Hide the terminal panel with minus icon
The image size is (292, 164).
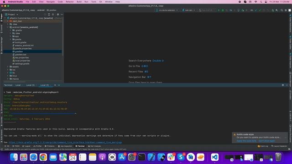coord(287,85)
